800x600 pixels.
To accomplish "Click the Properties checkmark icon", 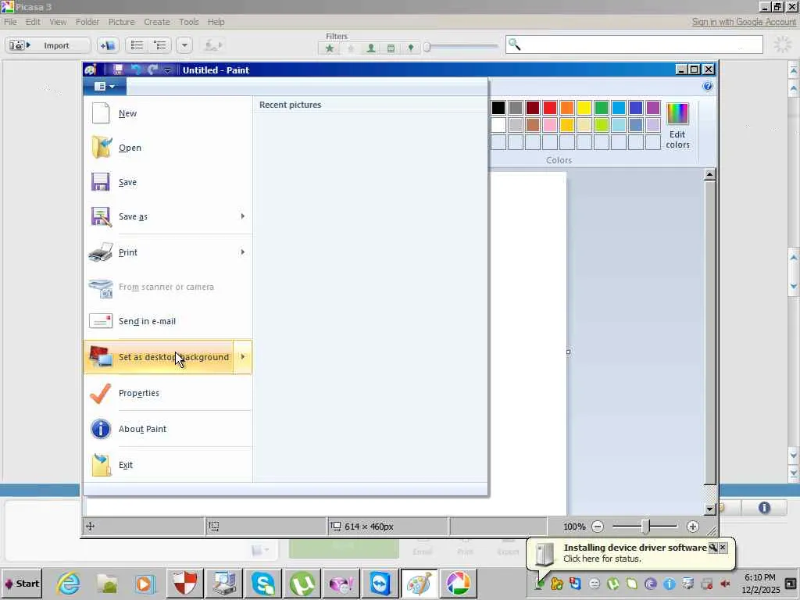I will tap(101, 393).
